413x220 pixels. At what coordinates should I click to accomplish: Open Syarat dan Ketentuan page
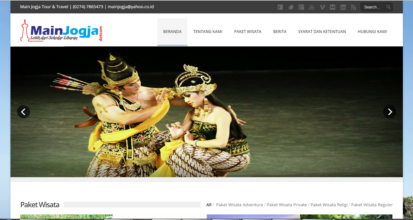[x=322, y=32]
